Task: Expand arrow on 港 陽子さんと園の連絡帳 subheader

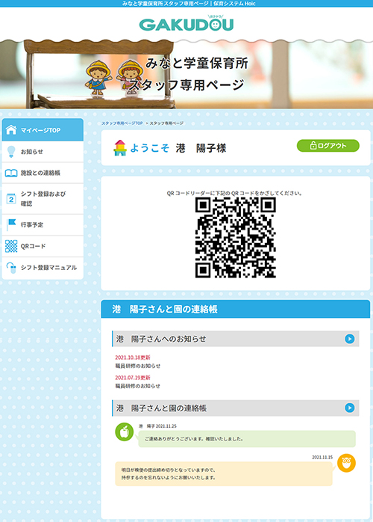Action: (x=349, y=408)
